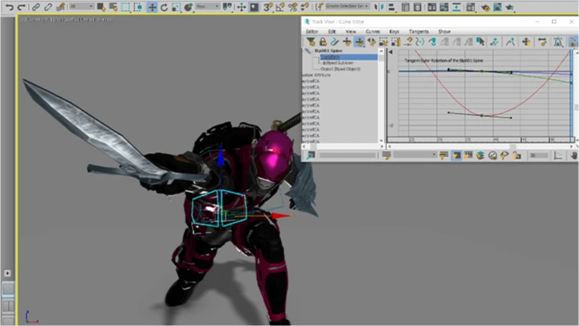Select the Slide Keys tool
This screenshot has height=326, width=579.
point(372,42)
